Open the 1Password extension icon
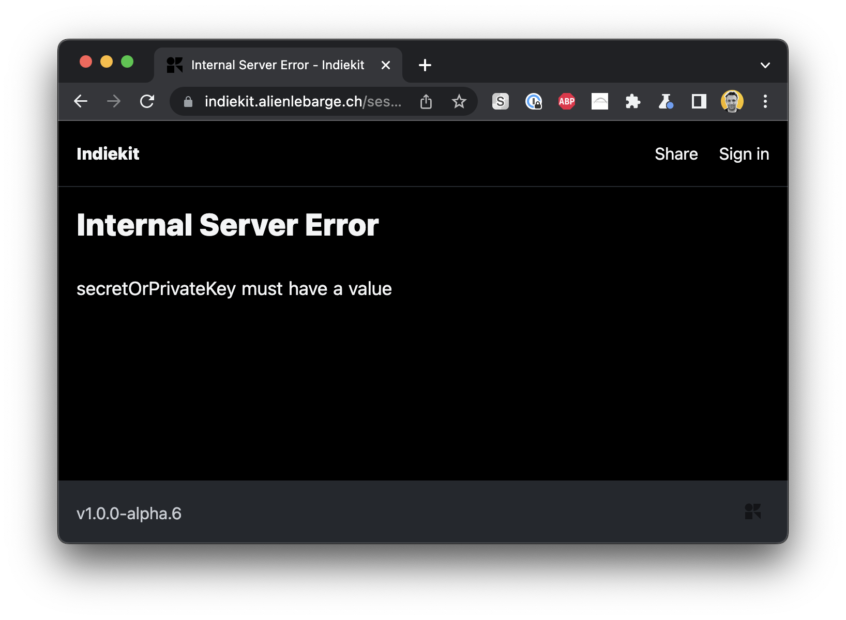Image resolution: width=846 pixels, height=620 pixels. pyautogui.click(x=533, y=101)
